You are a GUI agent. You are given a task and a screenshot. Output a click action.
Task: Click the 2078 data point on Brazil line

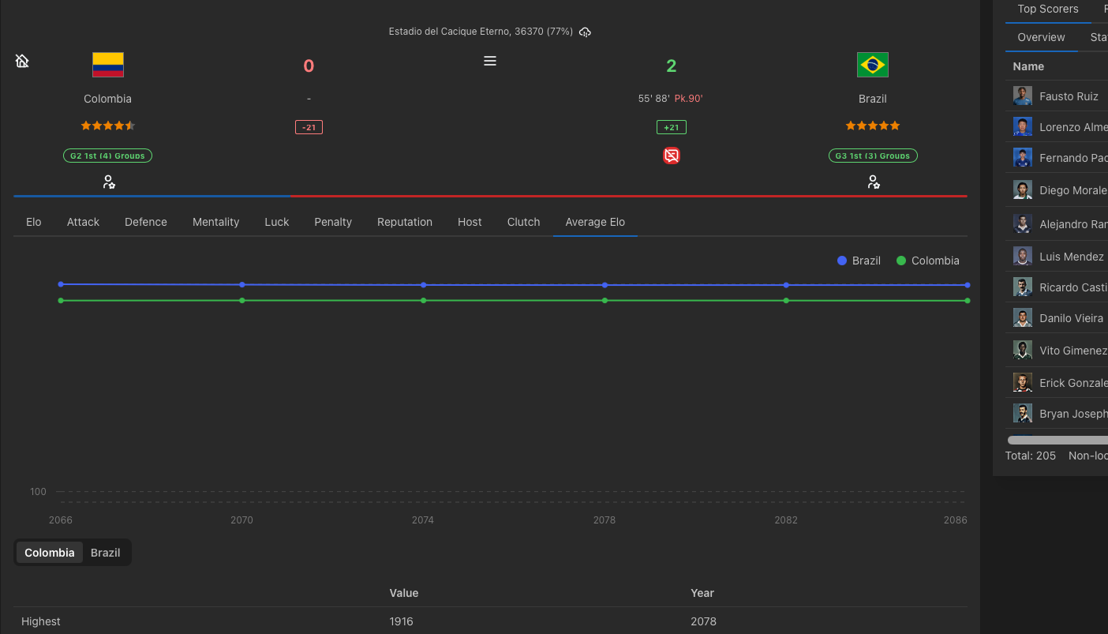[x=605, y=285]
